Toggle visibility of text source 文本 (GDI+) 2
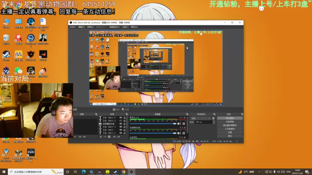 pyautogui.click(x=121, y=133)
